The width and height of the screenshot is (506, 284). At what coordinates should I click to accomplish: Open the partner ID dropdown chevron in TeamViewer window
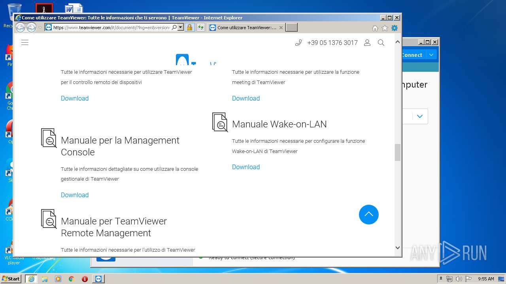coord(420,116)
